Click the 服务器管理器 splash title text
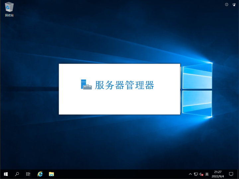239x179 pixels. (124, 85)
